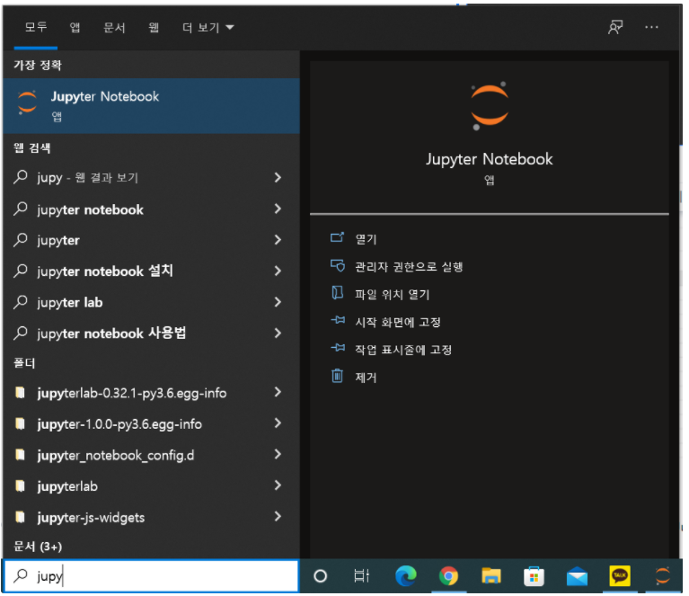
Task: Click the magnifier icon in the search box
Action: (21, 575)
